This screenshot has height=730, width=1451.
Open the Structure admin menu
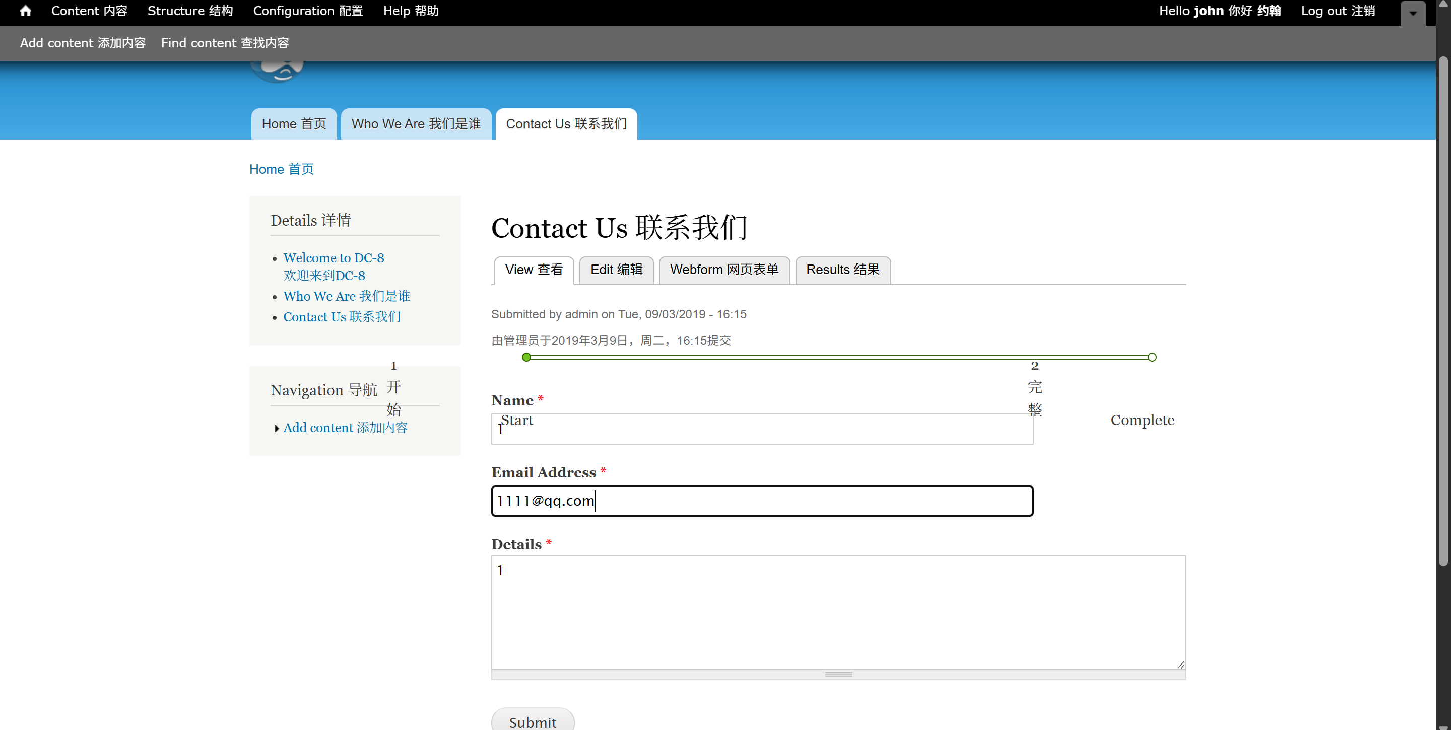pyautogui.click(x=190, y=11)
